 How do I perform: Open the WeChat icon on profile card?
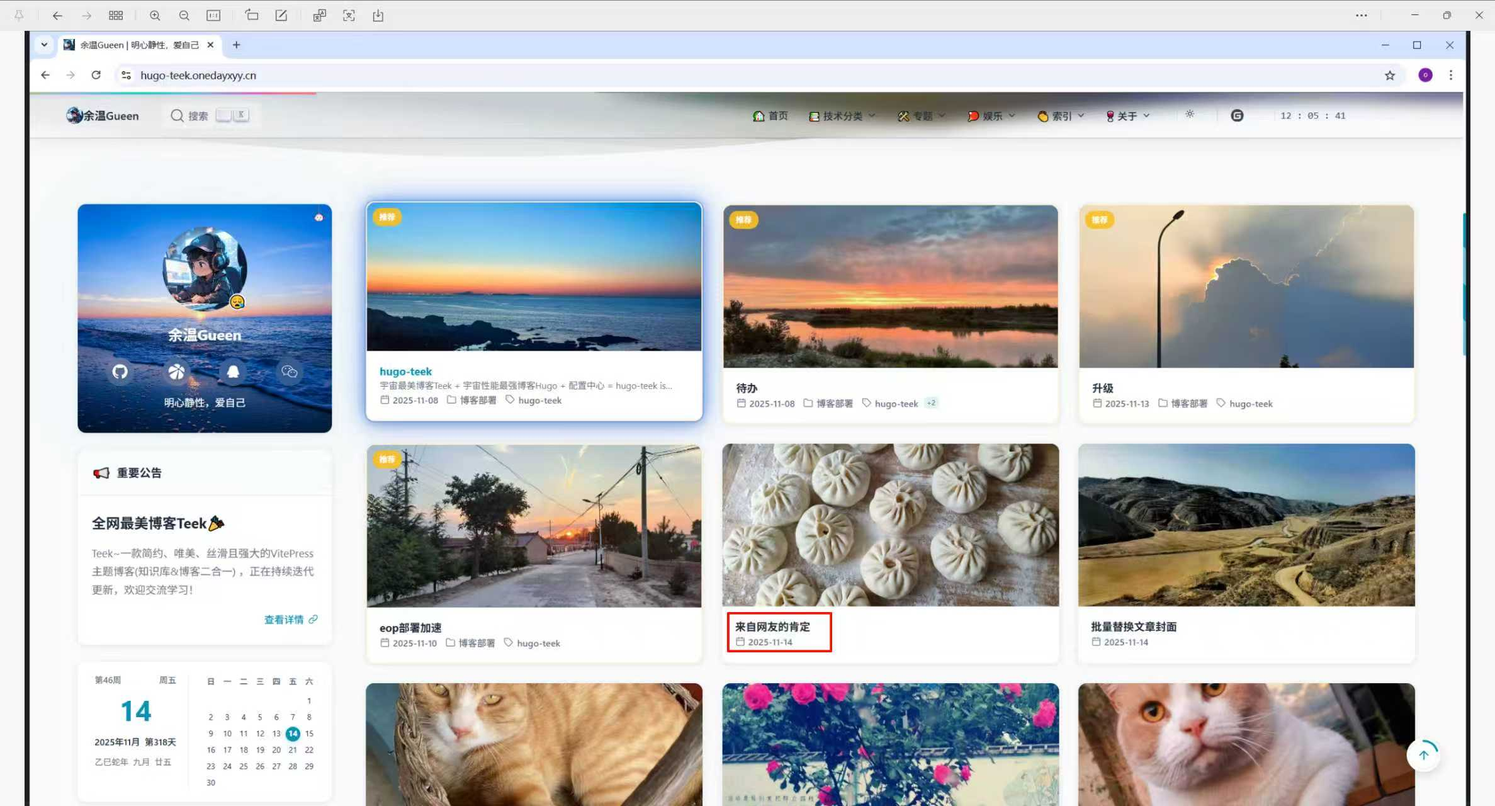[289, 372]
